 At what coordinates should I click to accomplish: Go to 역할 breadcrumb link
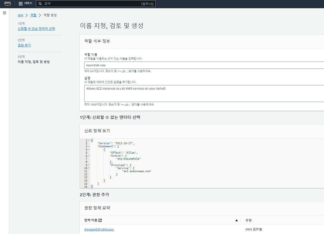(x=33, y=15)
